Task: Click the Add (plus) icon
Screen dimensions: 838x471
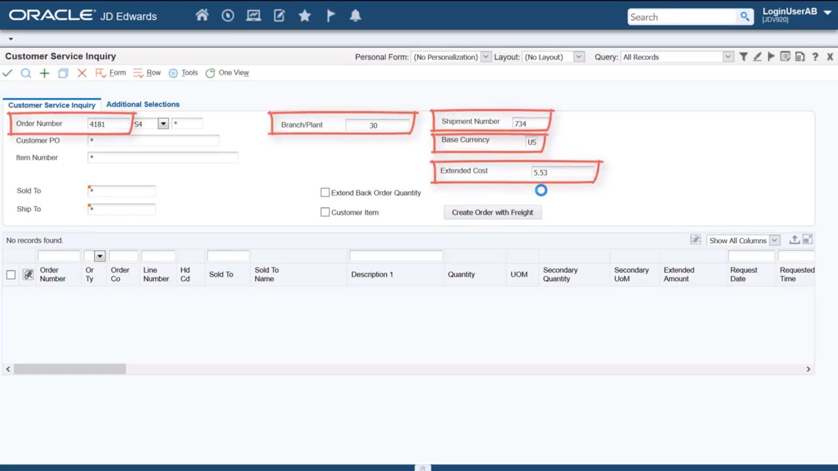Action: (x=44, y=73)
